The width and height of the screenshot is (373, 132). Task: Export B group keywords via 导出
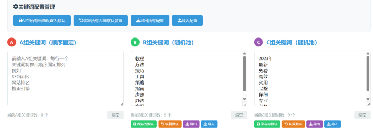[191, 124]
